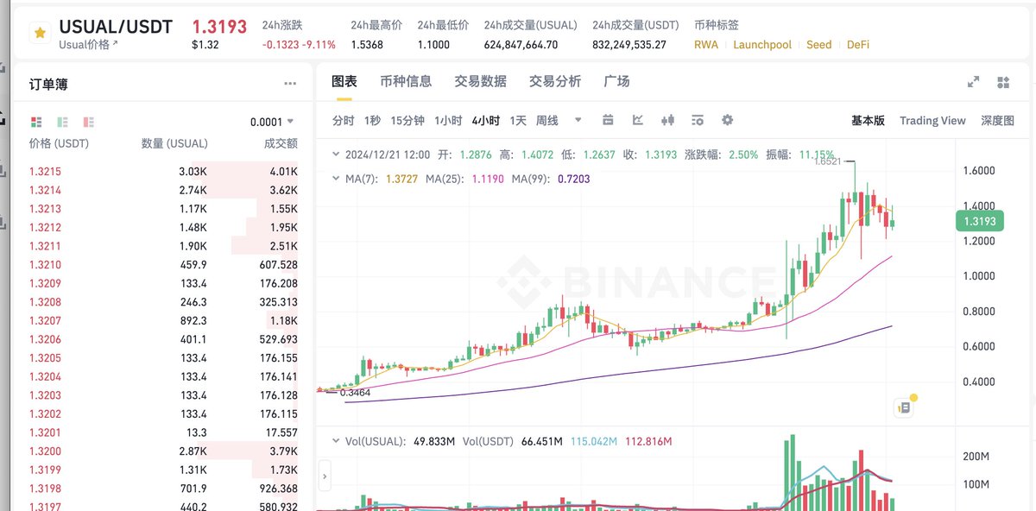Click the 1.3215 sell order row
Screen dimensions: 1036x511
[x=163, y=171]
